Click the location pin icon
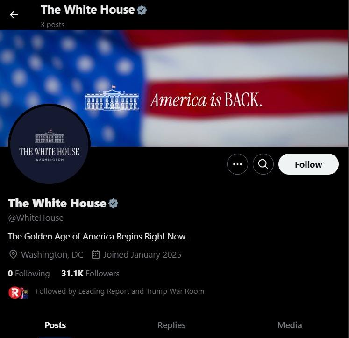The width and height of the screenshot is (349, 338). [x=13, y=254]
